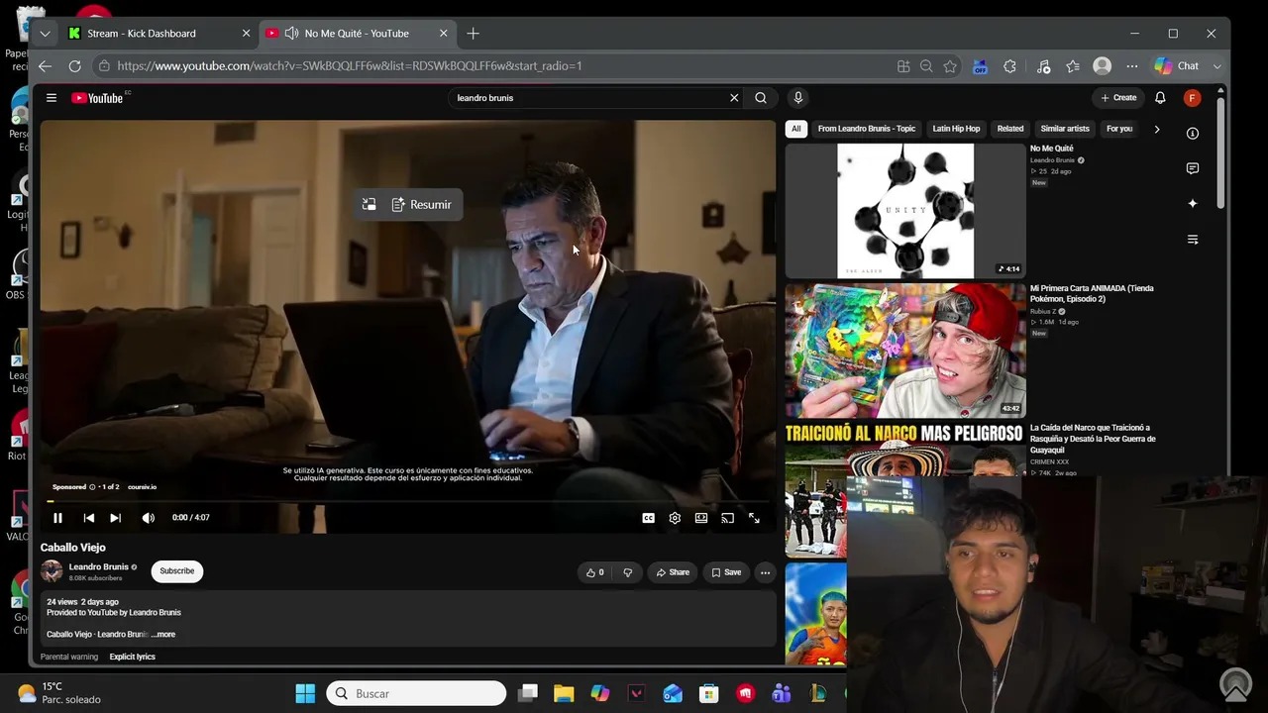1268x713 pixels.
Task: Open the Copilot Chat button
Action: coord(1178,66)
